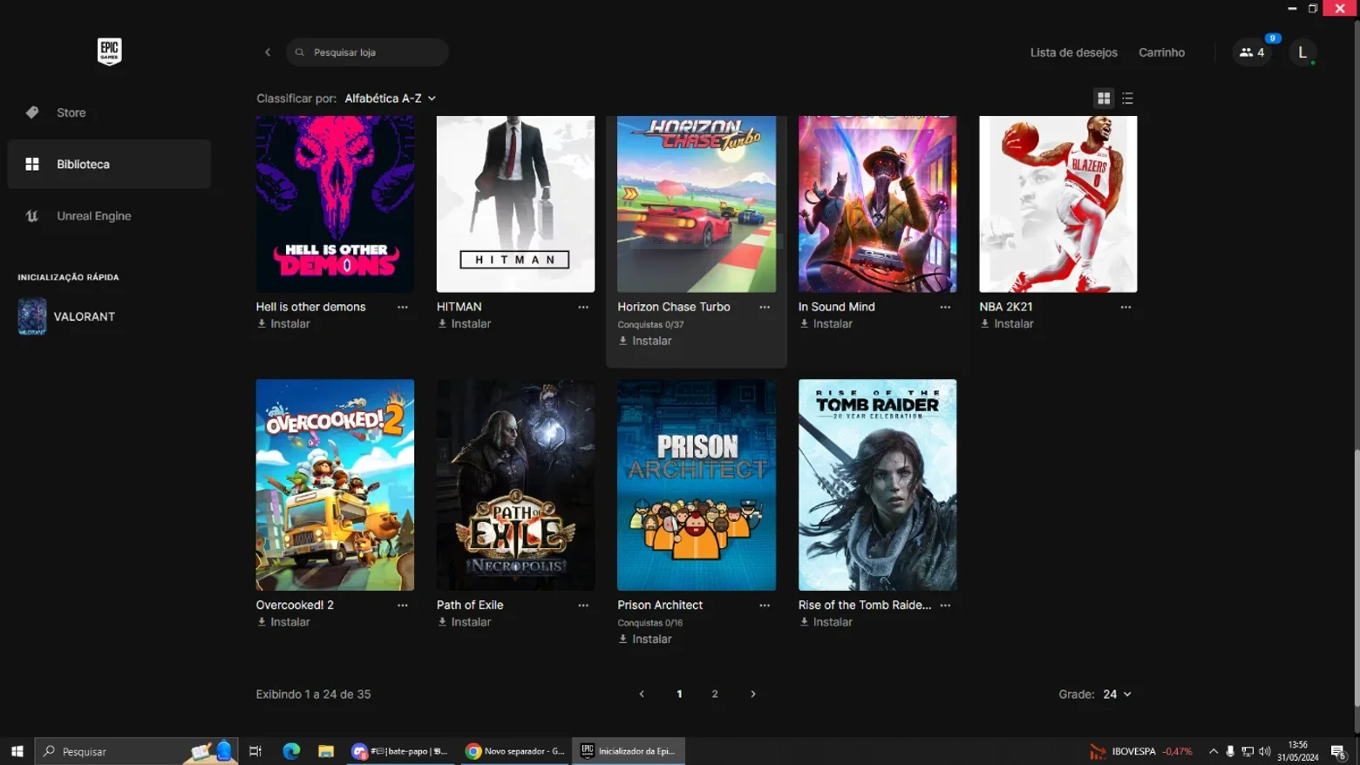The image size is (1360, 765).
Task: Select page 2 in pagination
Action: (715, 694)
